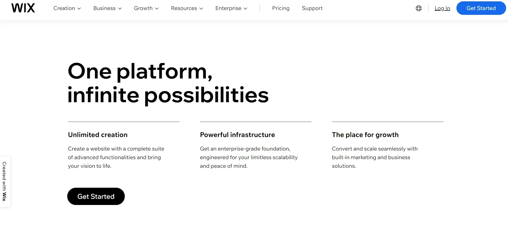Click the Create a website description text
508x236 pixels.
[x=116, y=157]
